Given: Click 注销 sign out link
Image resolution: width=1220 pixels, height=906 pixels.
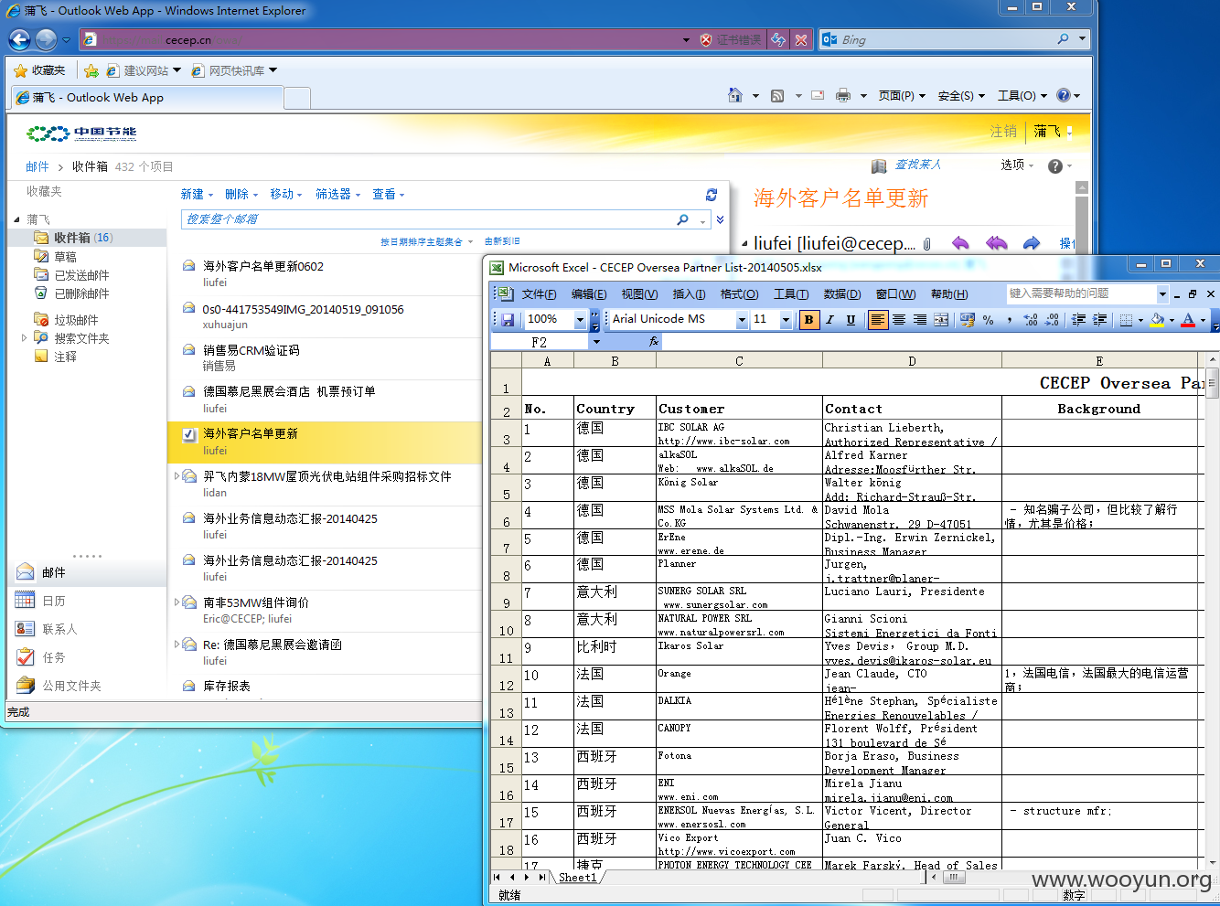Looking at the screenshot, I should [1003, 132].
